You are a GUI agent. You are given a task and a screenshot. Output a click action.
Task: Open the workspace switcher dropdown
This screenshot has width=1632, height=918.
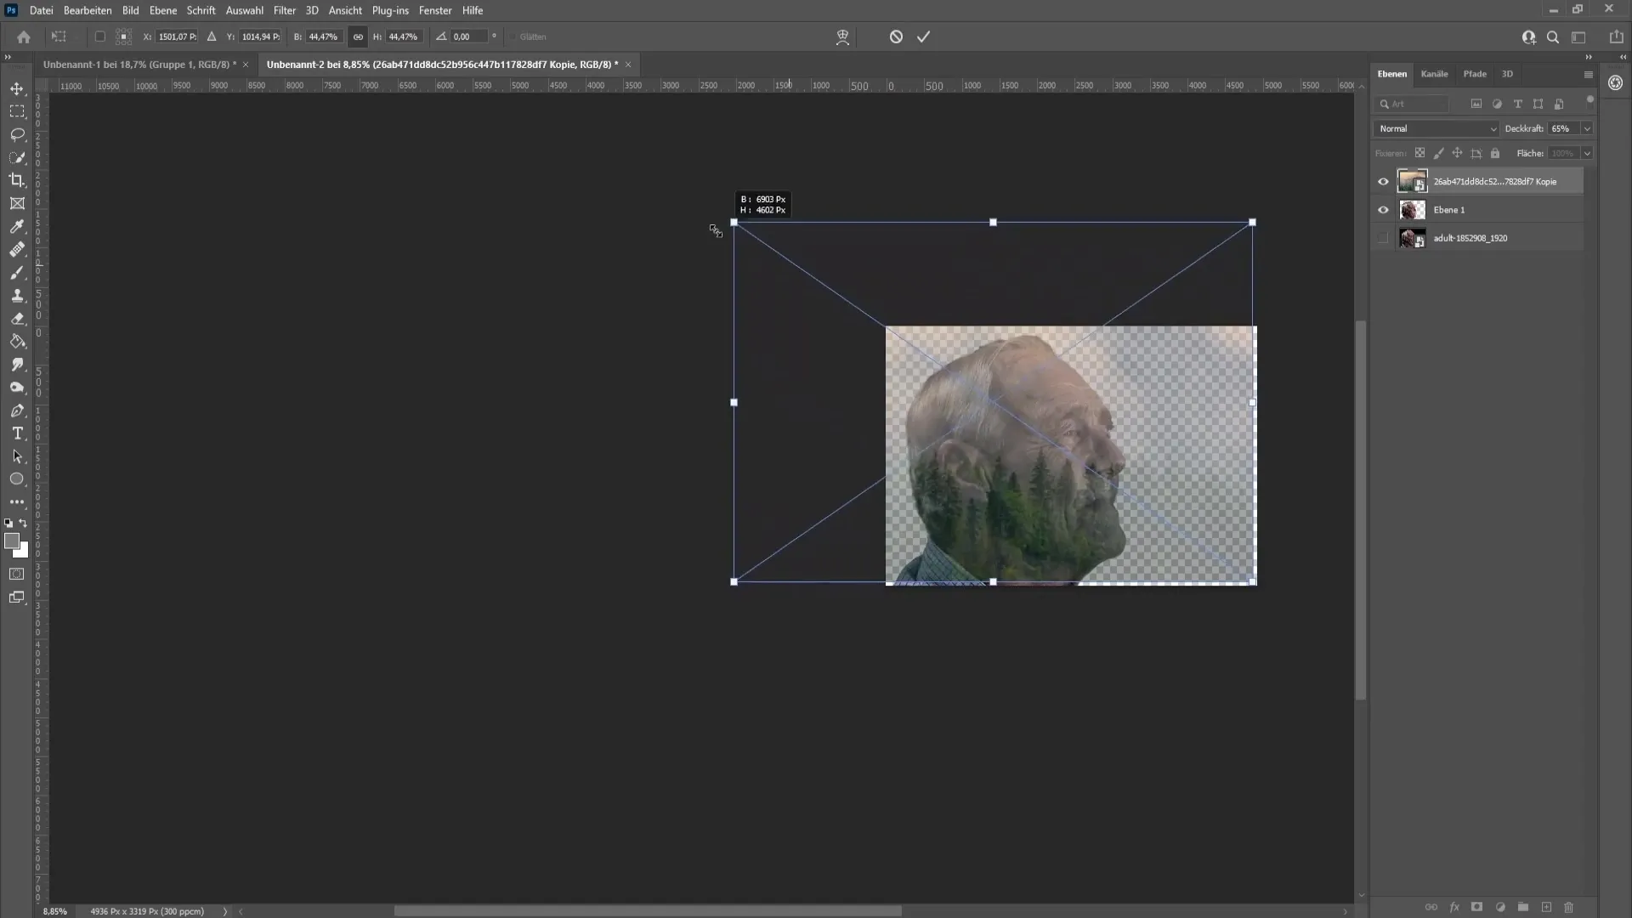tap(1578, 37)
